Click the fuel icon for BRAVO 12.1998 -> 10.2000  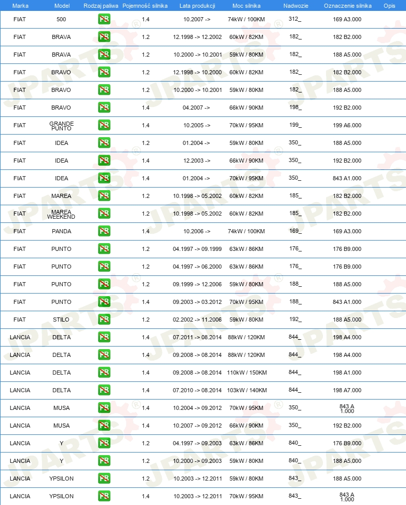pos(104,72)
